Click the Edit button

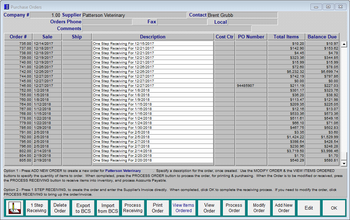[x=309, y=208]
